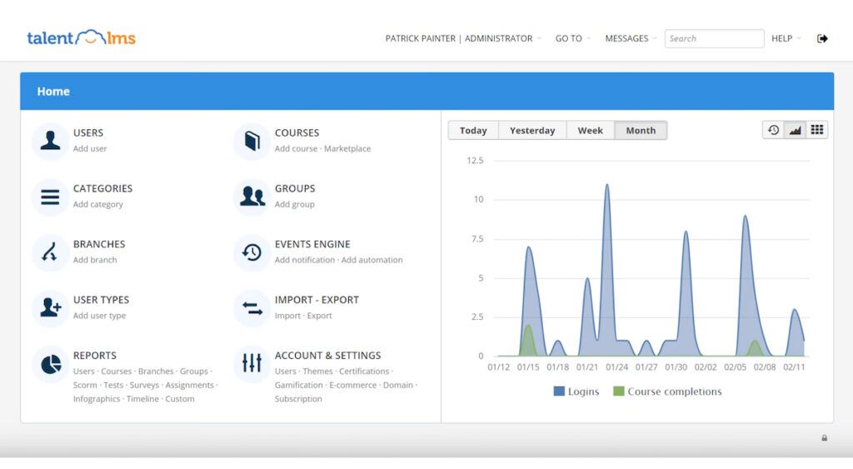Viewport: 853px width, 469px height.
Task: Click the Users person icon
Action: 50,141
